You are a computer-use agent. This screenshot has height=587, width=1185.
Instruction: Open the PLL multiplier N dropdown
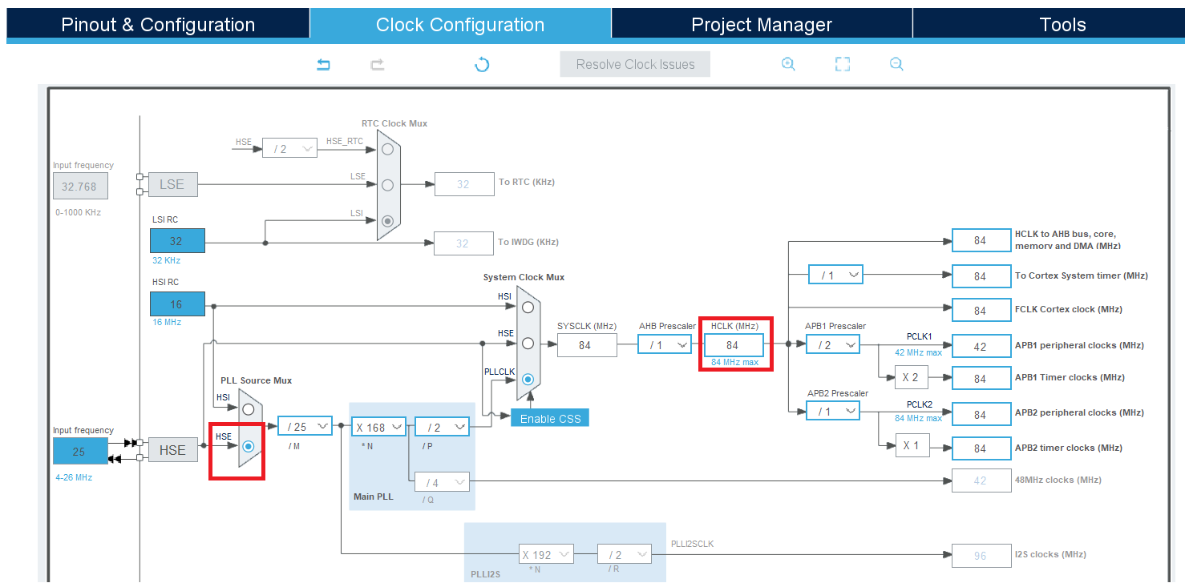(378, 427)
